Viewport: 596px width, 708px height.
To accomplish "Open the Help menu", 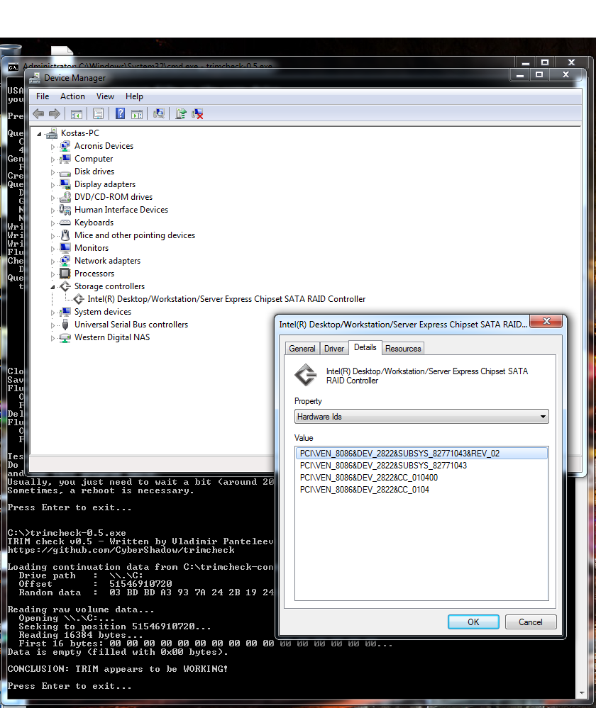I will point(134,96).
